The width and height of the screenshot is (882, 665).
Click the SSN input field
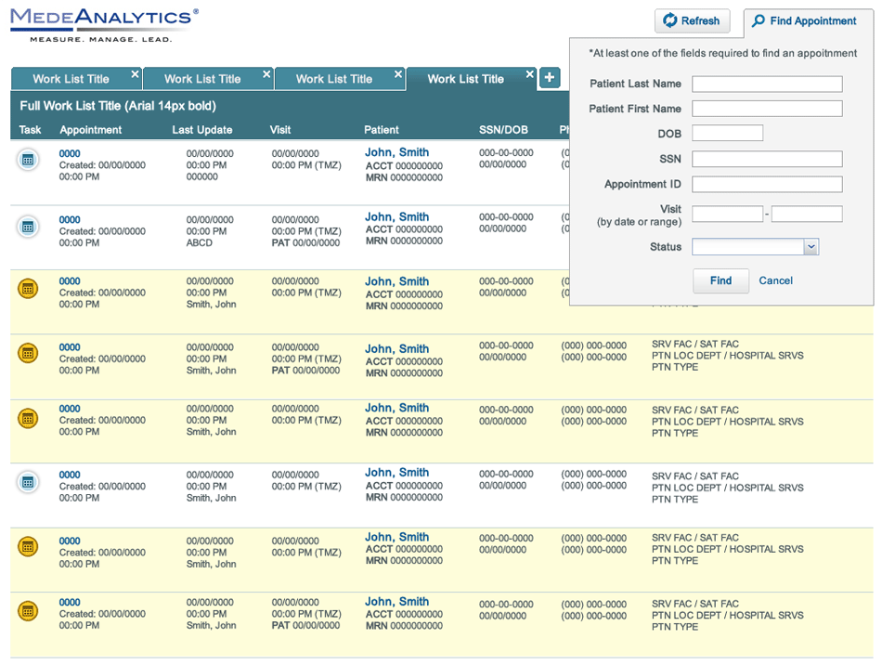(767, 159)
